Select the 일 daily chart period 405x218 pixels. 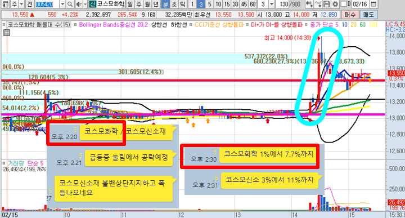pos(130,4)
